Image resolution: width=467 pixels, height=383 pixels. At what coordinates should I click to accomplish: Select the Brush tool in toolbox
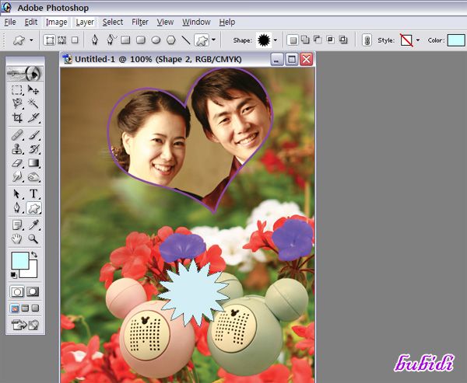[33, 134]
